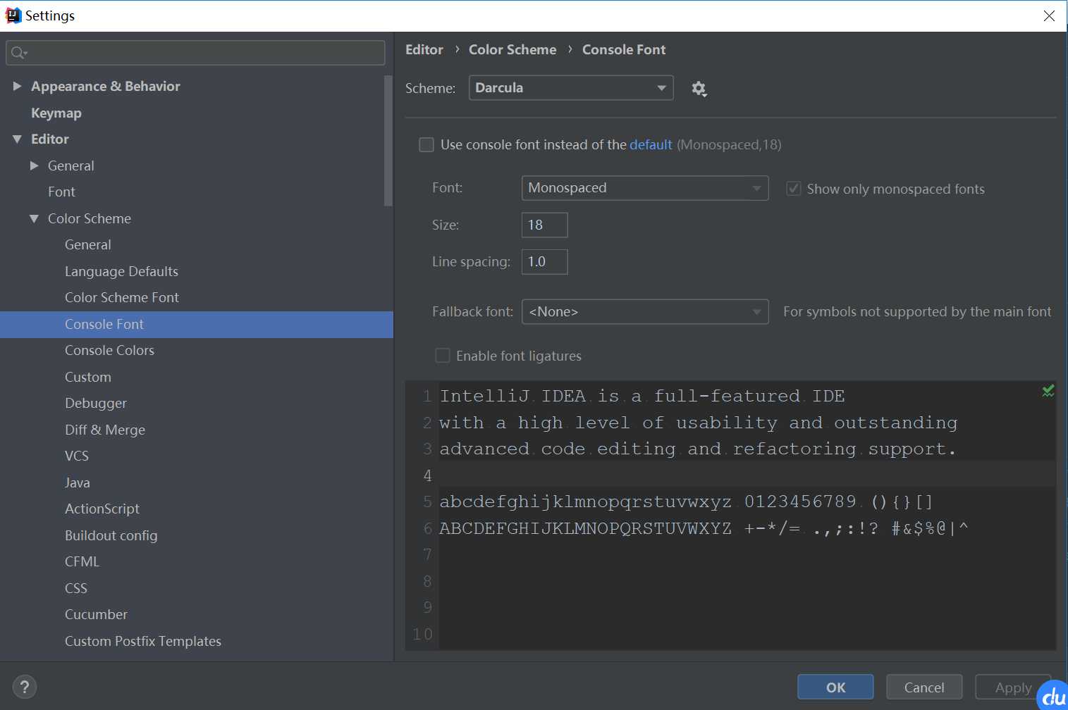Select Keymap in settings tree
1068x710 pixels.
(56, 113)
